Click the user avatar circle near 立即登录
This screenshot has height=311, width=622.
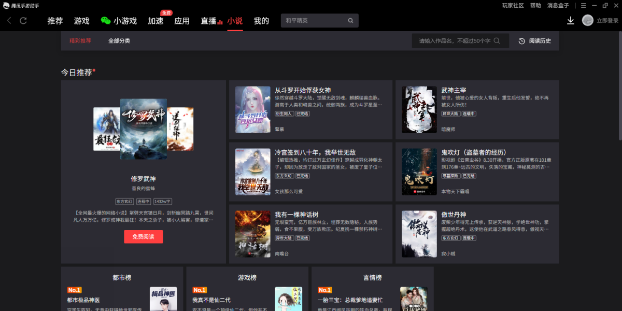point(588,20)
